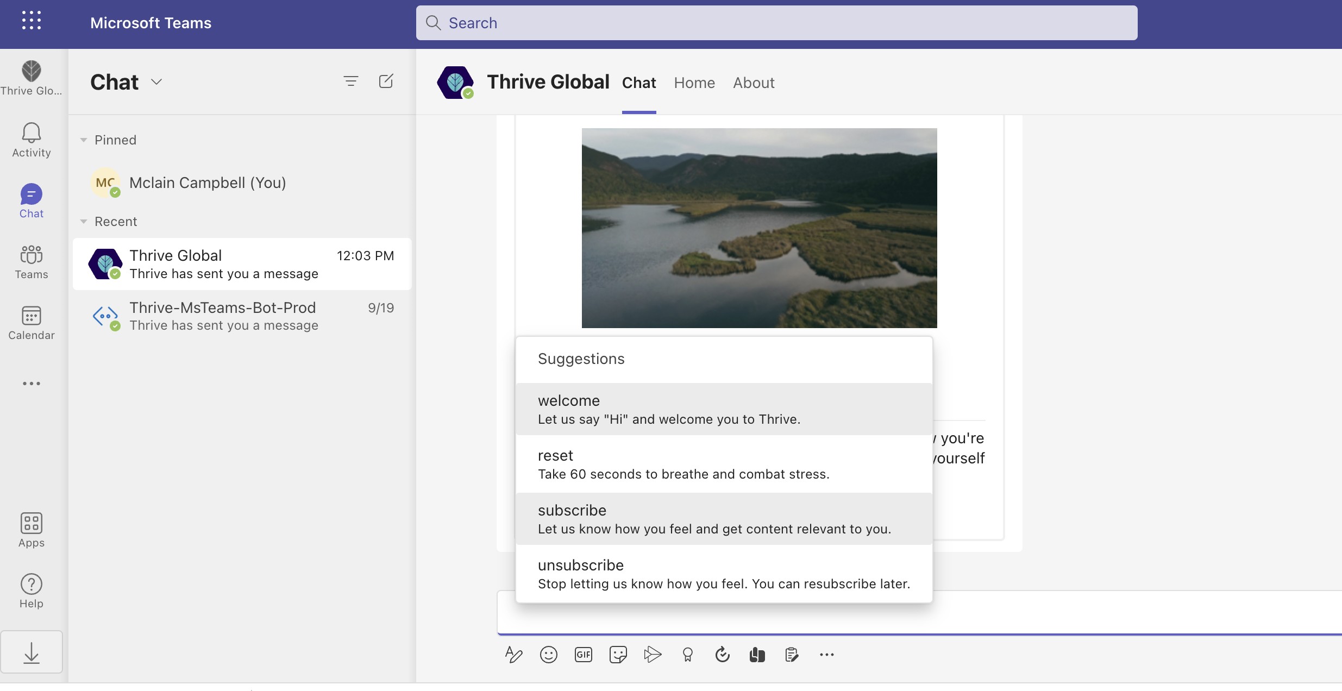The height and width of the screenshot is (691, 1342).
Task: Click the search magnifier icon
Action: [433, 23]
